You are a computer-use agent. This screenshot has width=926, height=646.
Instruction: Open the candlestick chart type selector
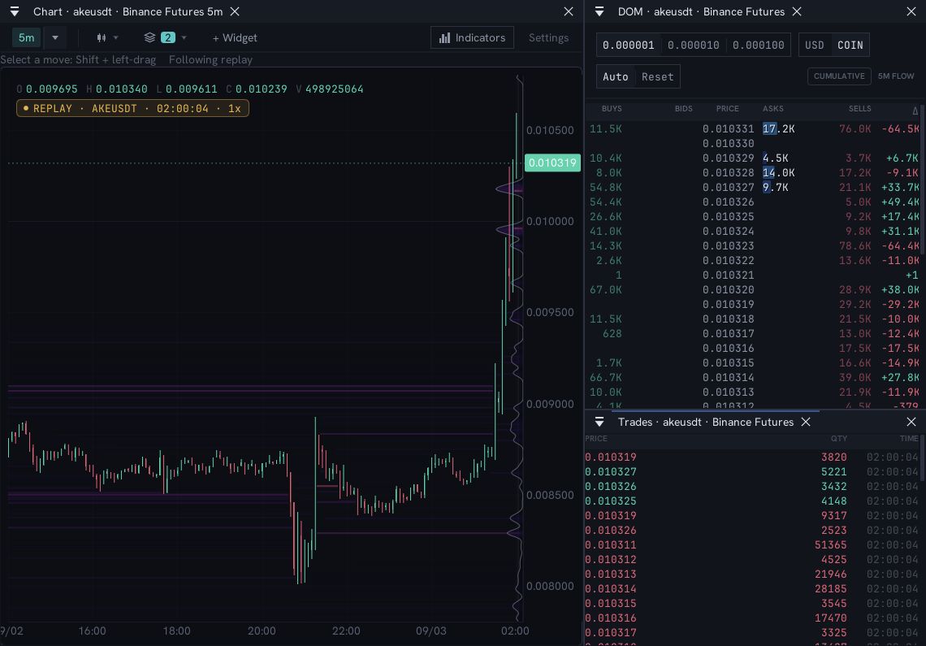(x=102, y=38)
